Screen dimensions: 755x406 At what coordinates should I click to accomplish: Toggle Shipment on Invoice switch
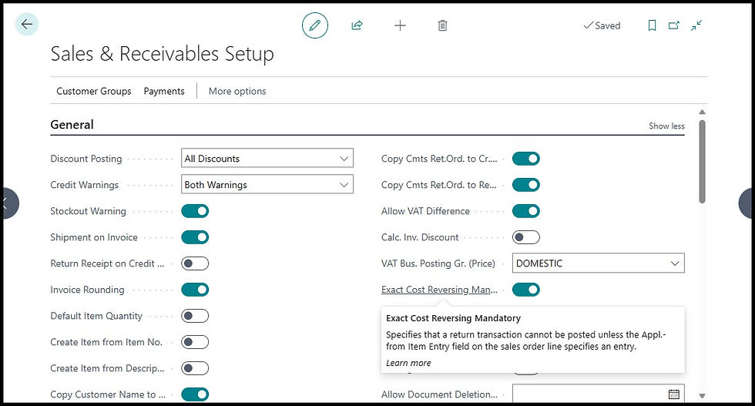point(195,237)
